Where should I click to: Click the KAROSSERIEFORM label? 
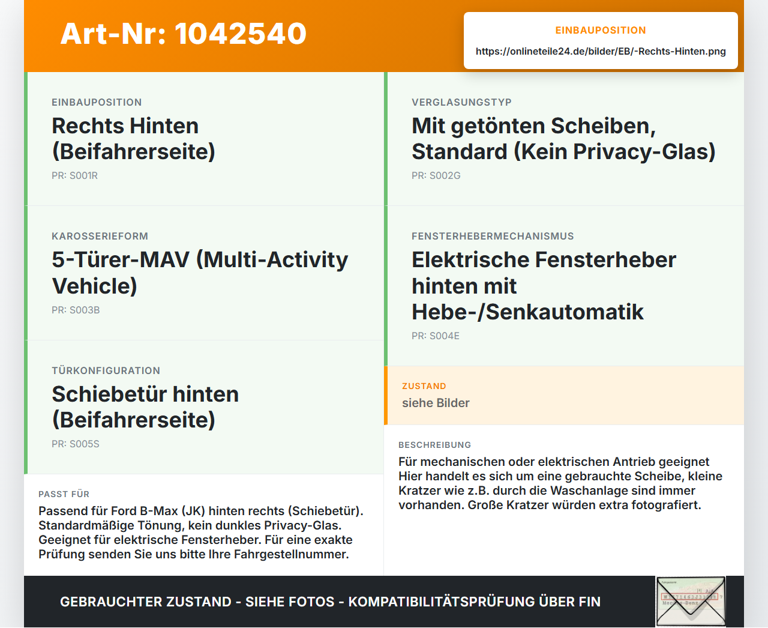click(x=100, y=237)
